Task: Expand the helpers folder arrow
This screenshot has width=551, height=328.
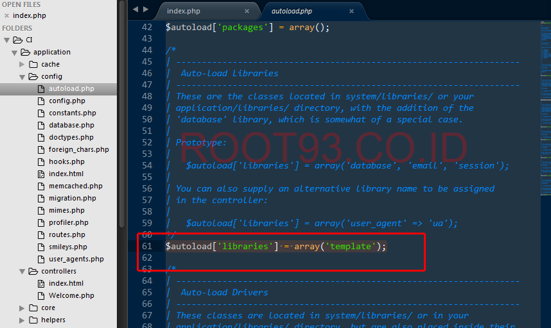Action: pyautogui.click(x=22, y=320)
